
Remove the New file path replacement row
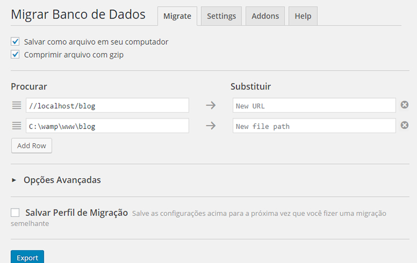404,125
